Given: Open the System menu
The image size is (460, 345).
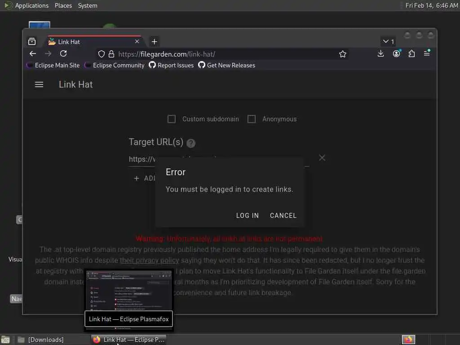Looking at the screenshot, I should coord(88,5).
